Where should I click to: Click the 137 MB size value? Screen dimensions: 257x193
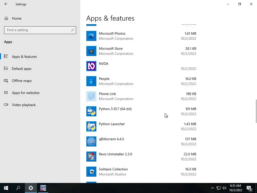coord(191,139)
